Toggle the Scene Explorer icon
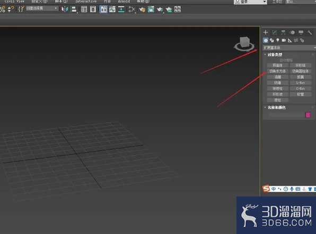The width and height of the screenshot is (316, 234). coord(84,9)
